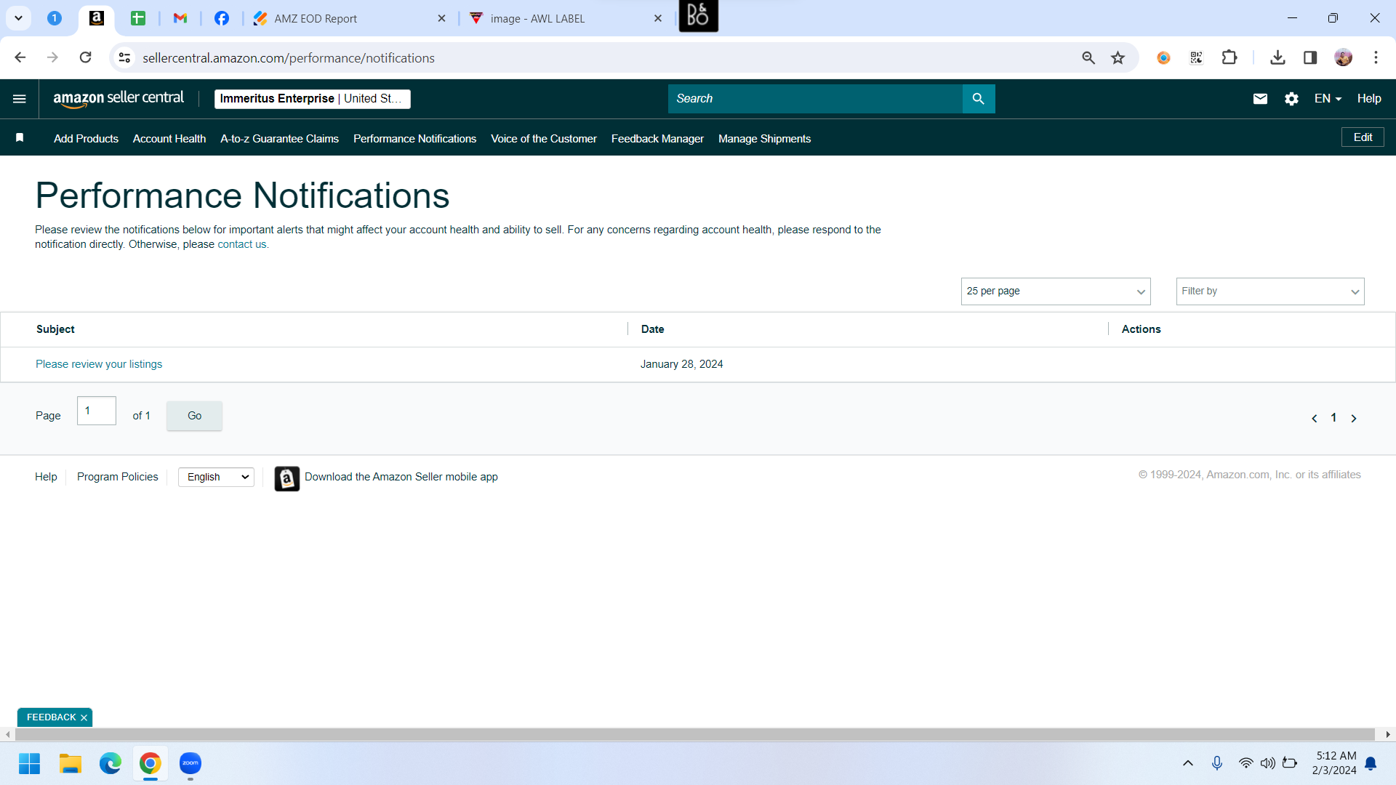The image size is (1396, 785).
Task: Click the amazon seller central logo
Action: 119,99
